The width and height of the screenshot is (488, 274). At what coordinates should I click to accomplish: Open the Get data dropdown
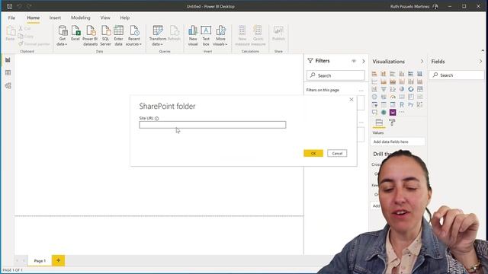(63, 36)
